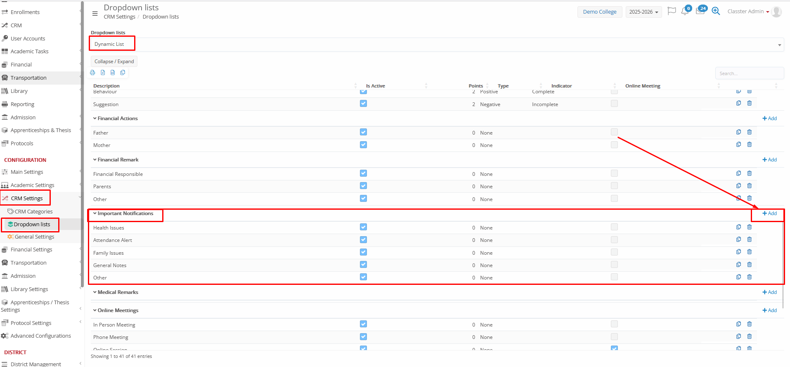Toggle Is Active checkbox for Father
Screen dimensions: 790x367
pos(363,132)
